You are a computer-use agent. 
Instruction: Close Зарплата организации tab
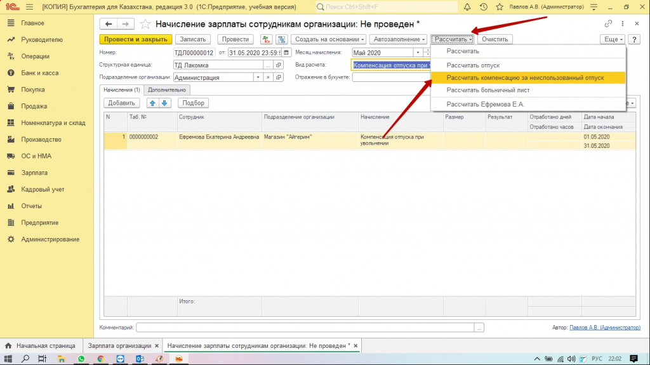click(x=157, y=346)
